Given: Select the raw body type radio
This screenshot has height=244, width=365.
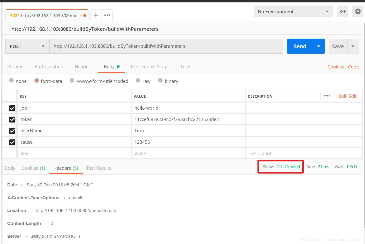Looking at the screenshot, I should coord(138,81).
